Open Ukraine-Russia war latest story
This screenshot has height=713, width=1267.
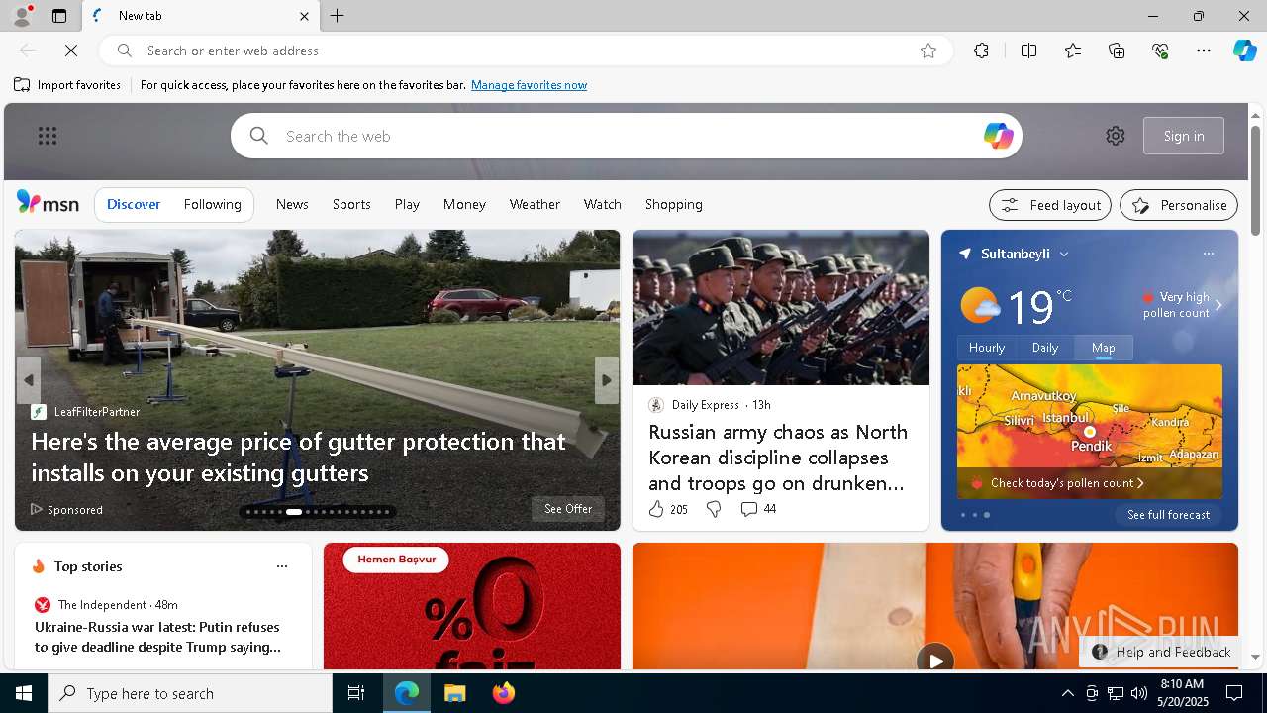157,637
